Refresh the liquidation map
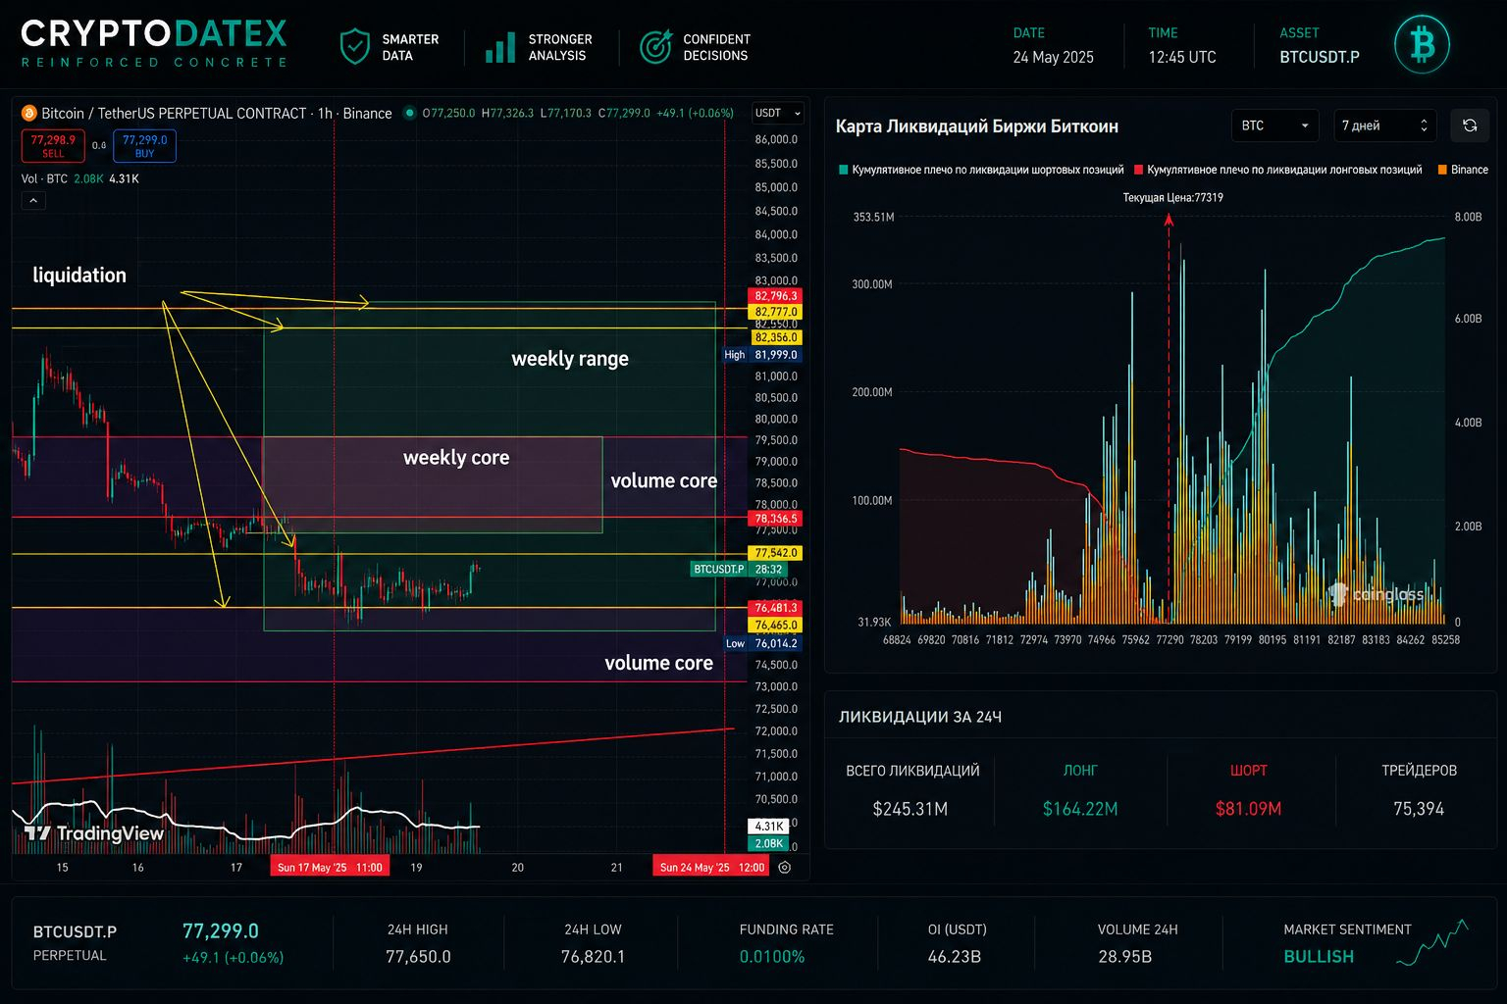Screen dimensions: 1507x1004 click(x=1470, y=125)
